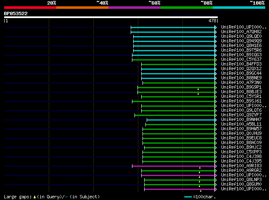Select the UniRef100_B9HW57 label
This screenshot has height=200, width=269.
tap(241, 129)
